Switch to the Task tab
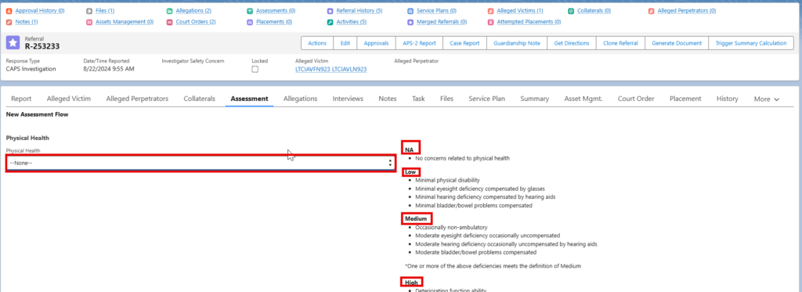The image size is (802, 292). [x=418, y=99]
